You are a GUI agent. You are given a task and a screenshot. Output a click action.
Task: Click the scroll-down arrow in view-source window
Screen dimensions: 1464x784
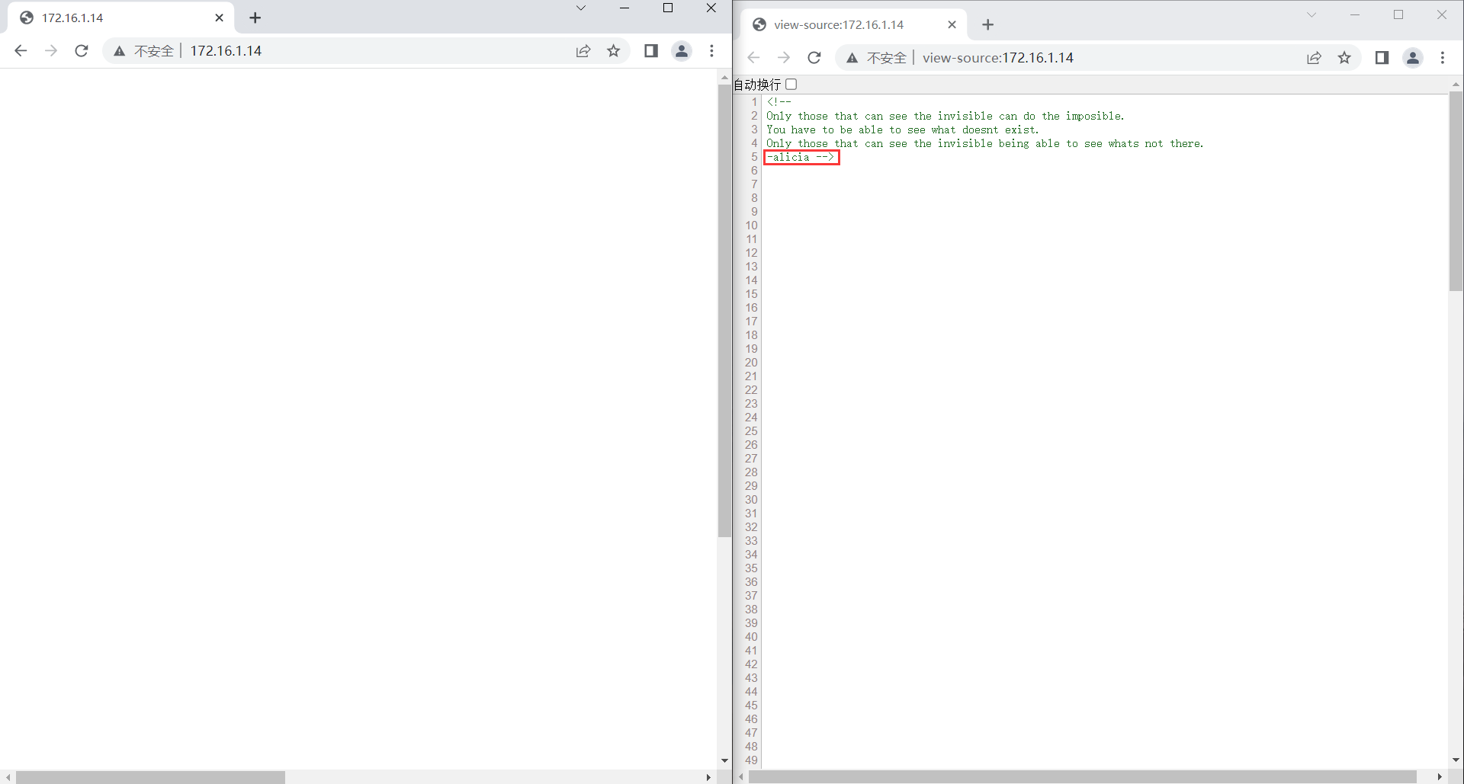tap(1456, 760)
